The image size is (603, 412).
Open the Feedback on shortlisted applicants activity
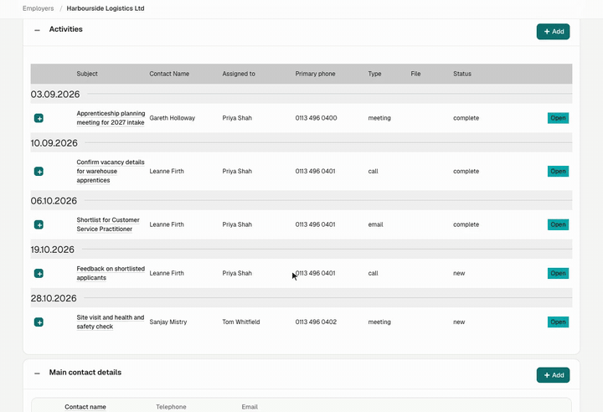[558, 274]
